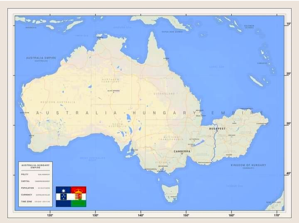Click the QUEENSLAND state label

164,94
